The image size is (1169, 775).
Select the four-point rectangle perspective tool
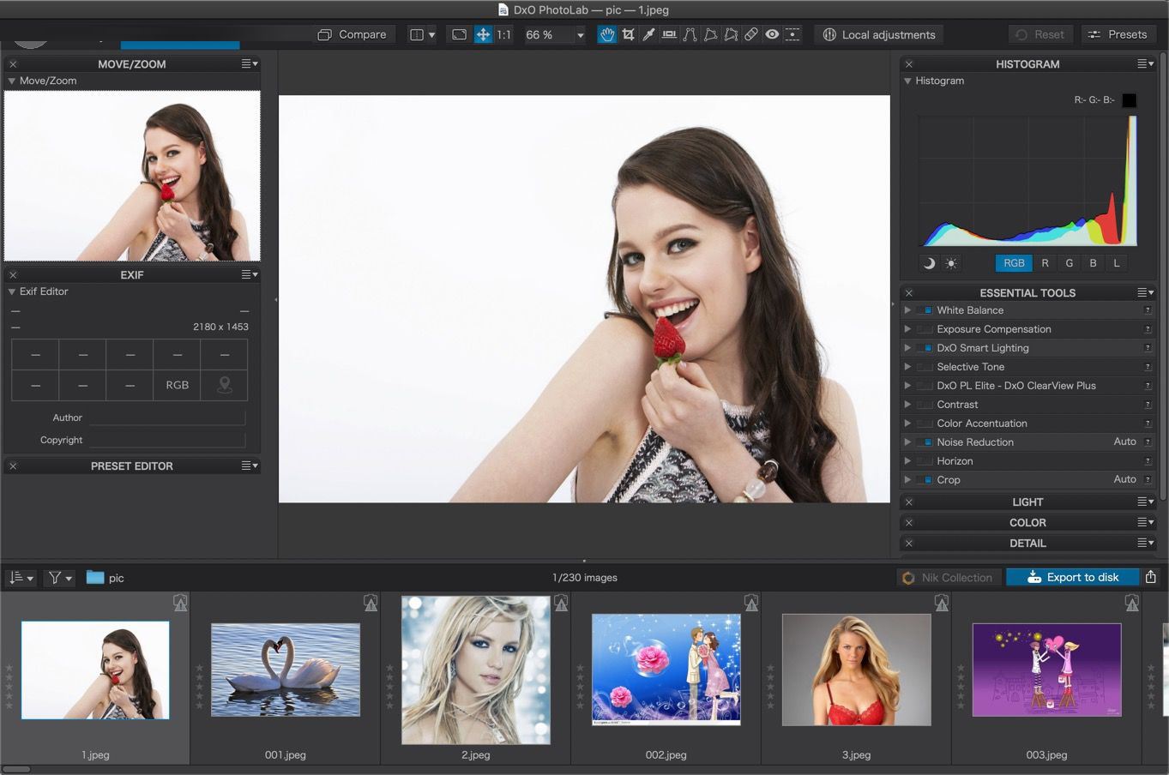pos(710,34)
